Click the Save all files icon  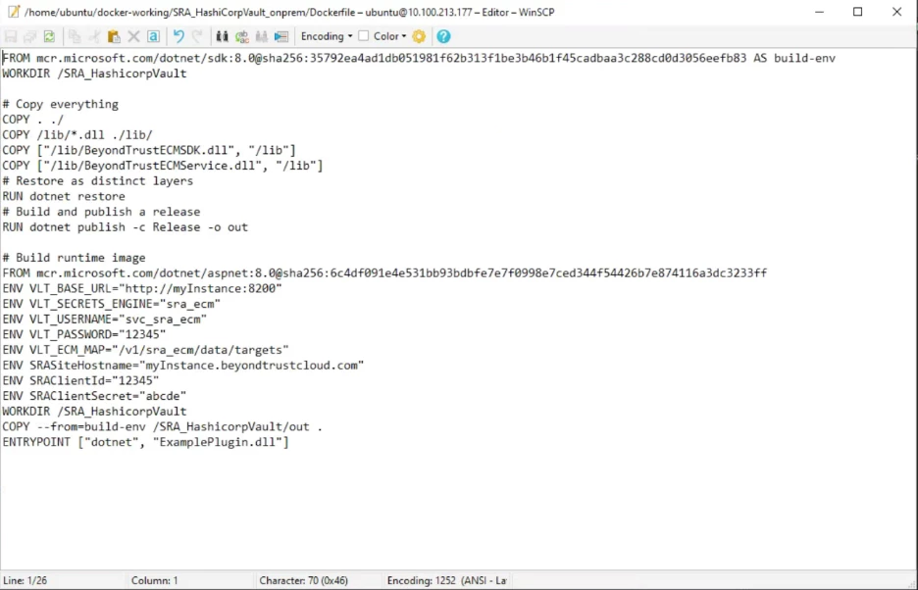click(29, 36)
